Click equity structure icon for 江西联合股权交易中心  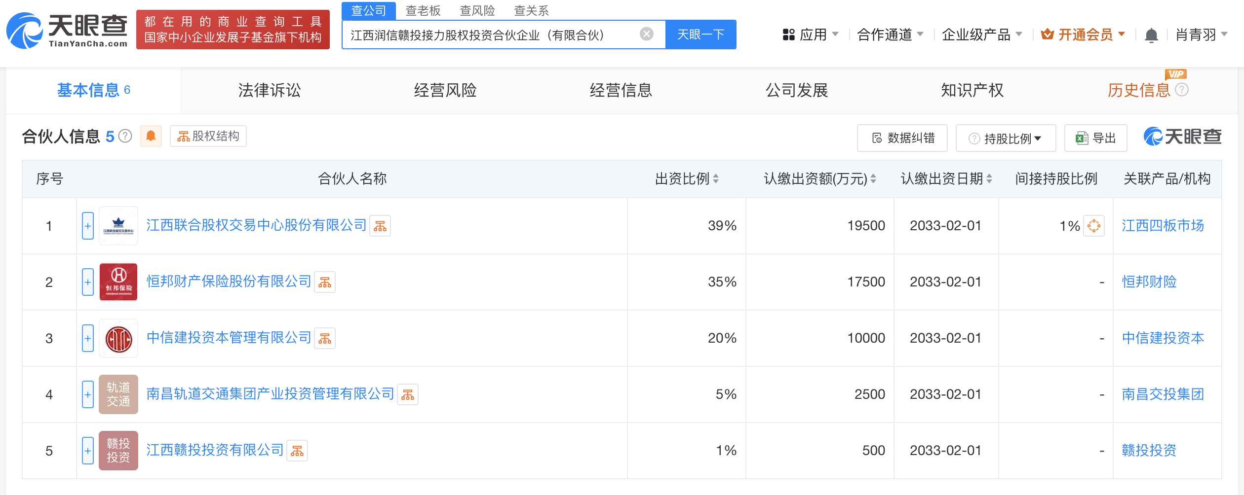point(380,226)
